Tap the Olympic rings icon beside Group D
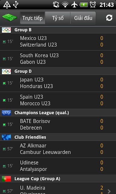The height and width of the screenshot is (194, 116). (6, 72)
